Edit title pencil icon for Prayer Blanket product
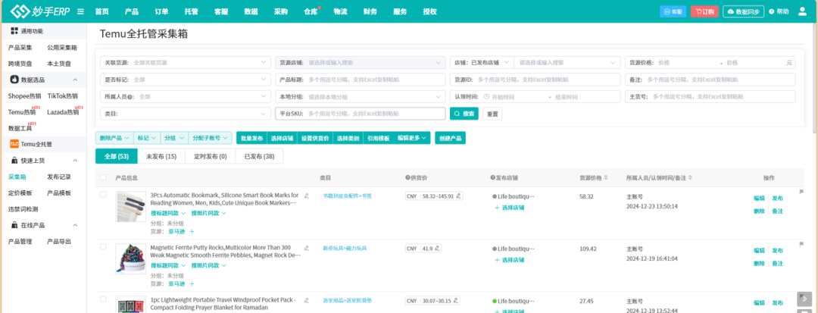818x313 pixels. (x=307, y=300)
